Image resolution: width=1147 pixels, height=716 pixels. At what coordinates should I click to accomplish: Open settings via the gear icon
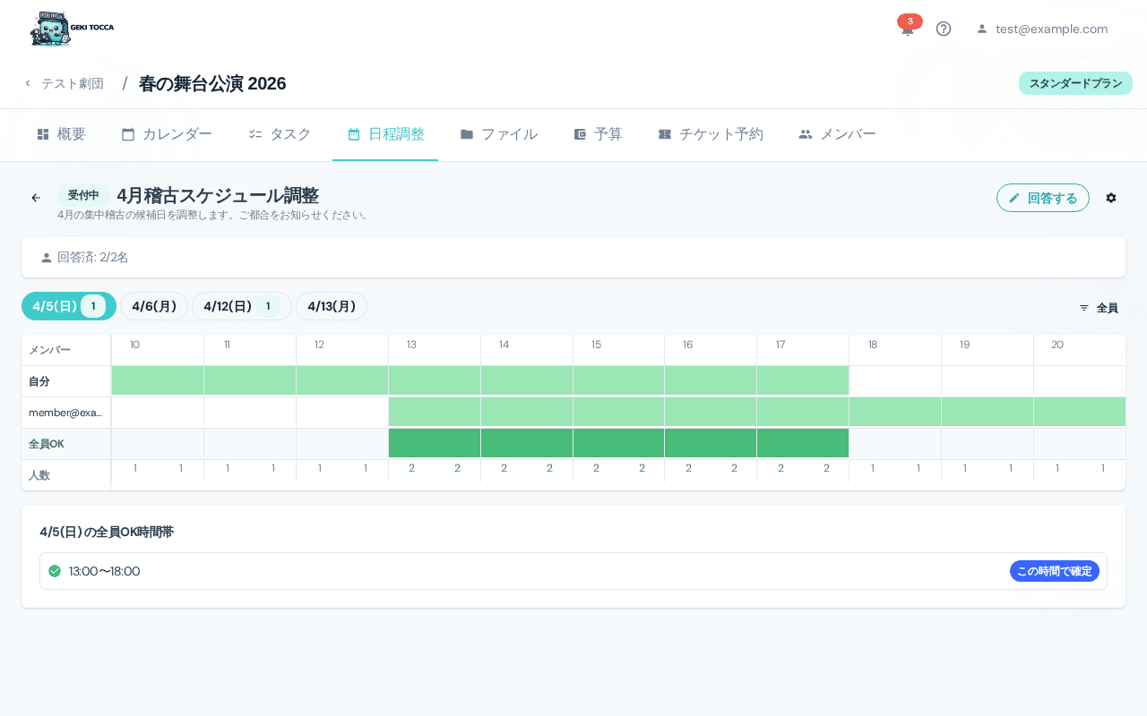pos(1111,198)
